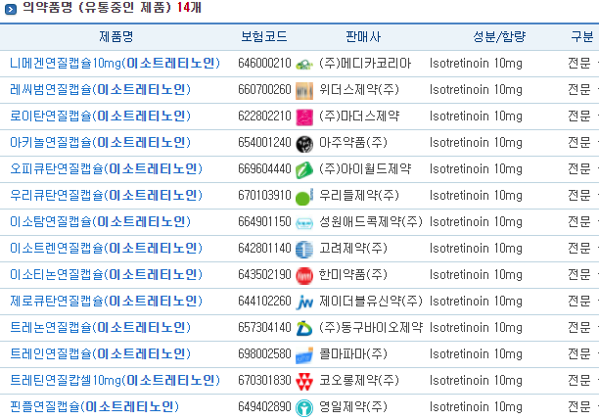Open the 트레논연질캡슐 product link

100,327
